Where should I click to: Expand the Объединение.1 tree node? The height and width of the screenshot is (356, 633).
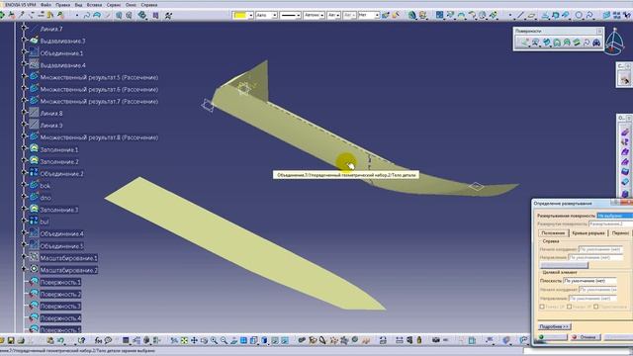click(24, 52)
